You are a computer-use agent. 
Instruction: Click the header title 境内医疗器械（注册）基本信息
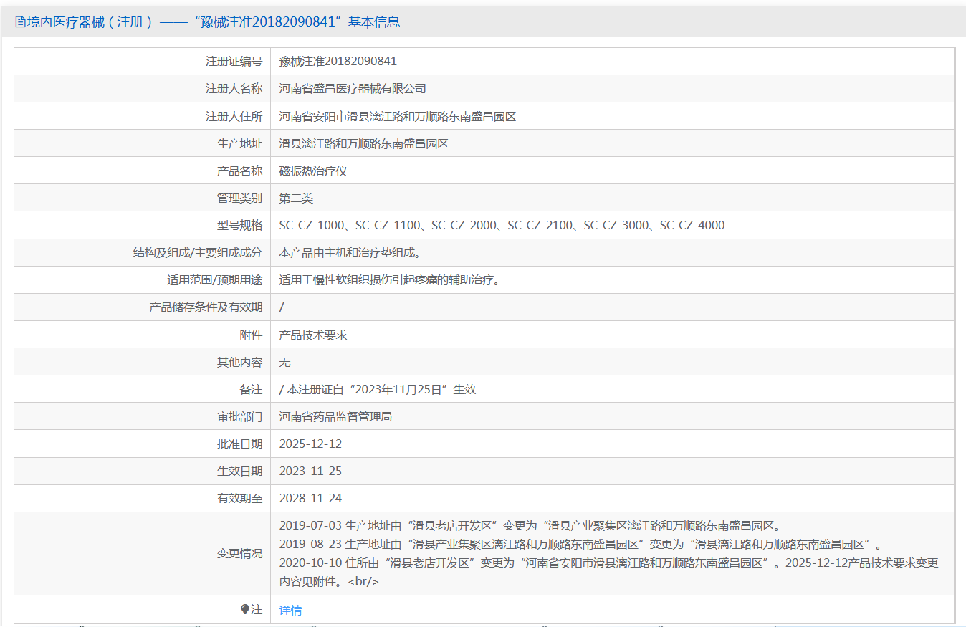(214, 22)
